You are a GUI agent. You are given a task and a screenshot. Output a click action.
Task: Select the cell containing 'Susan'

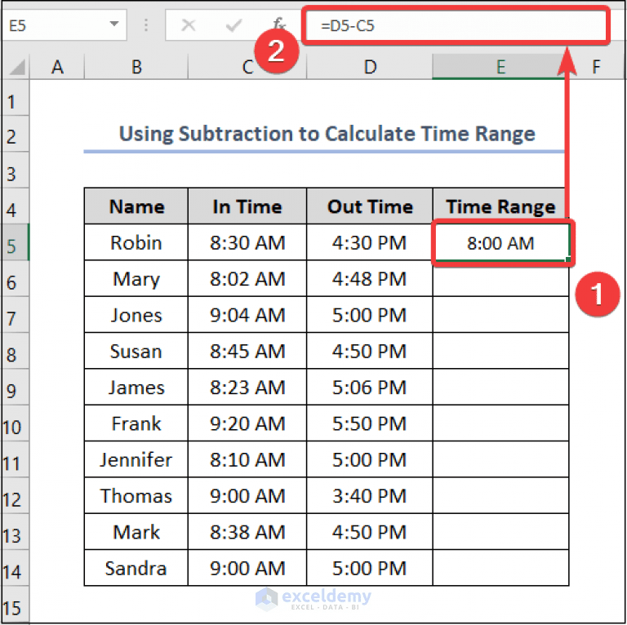pyautogui.click(x=136, y=352)
